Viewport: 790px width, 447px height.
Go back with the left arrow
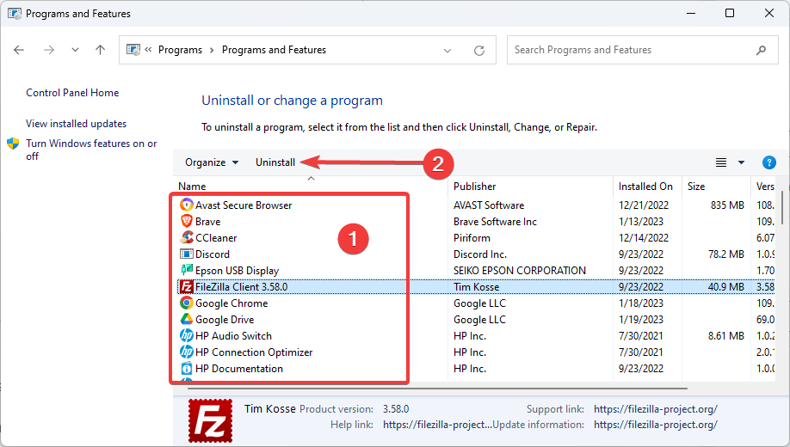tap(19, 50)
